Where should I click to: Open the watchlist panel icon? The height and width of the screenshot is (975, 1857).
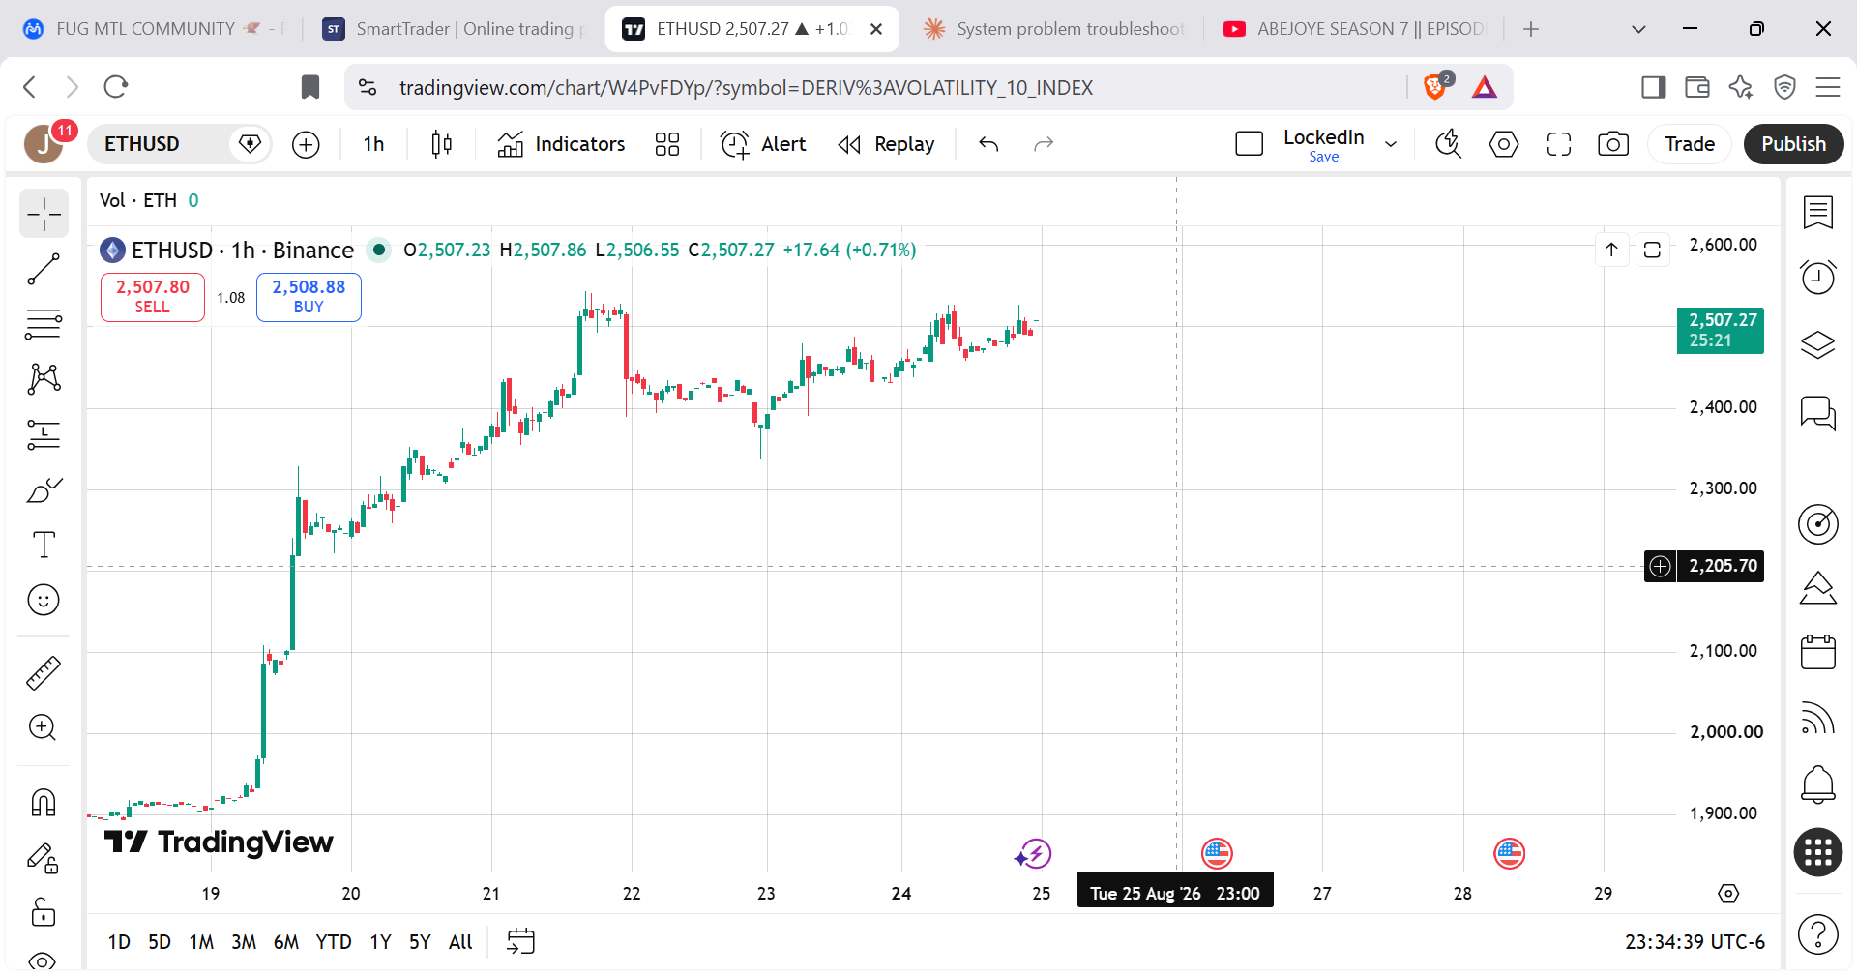[x=1818, y=212]
